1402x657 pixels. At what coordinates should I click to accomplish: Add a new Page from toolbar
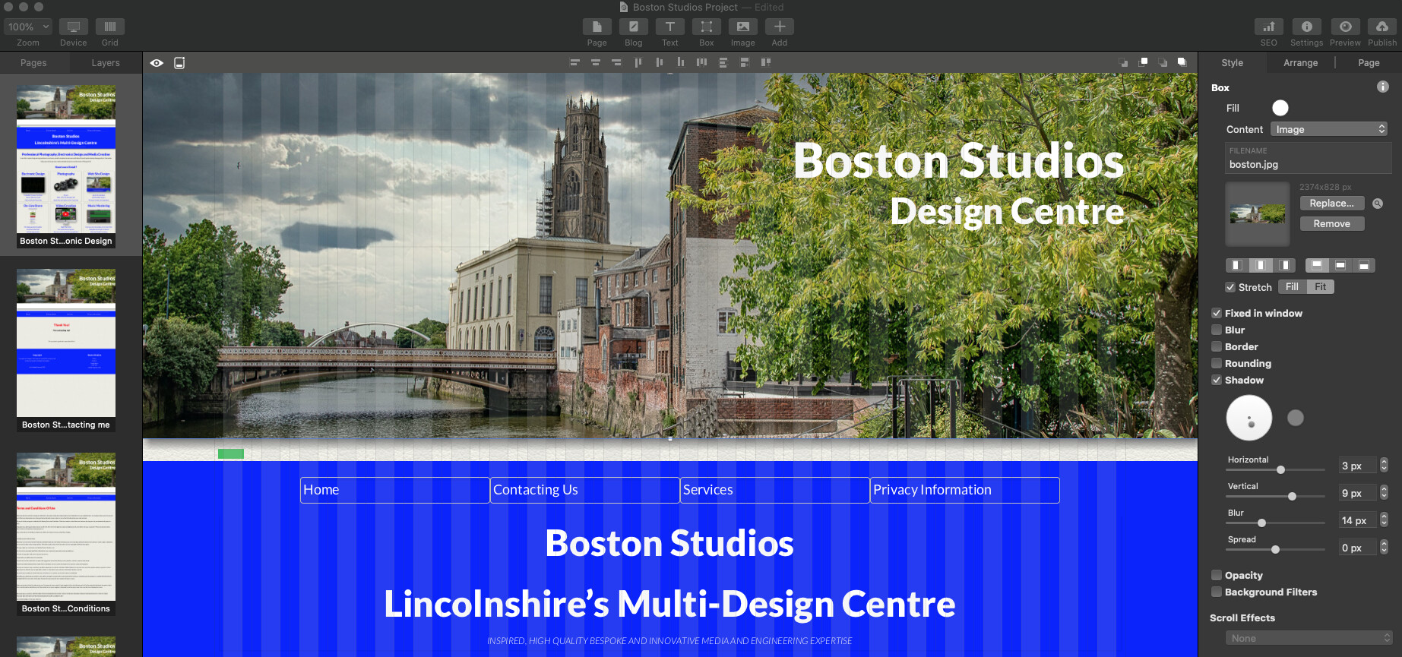[597, 27]
